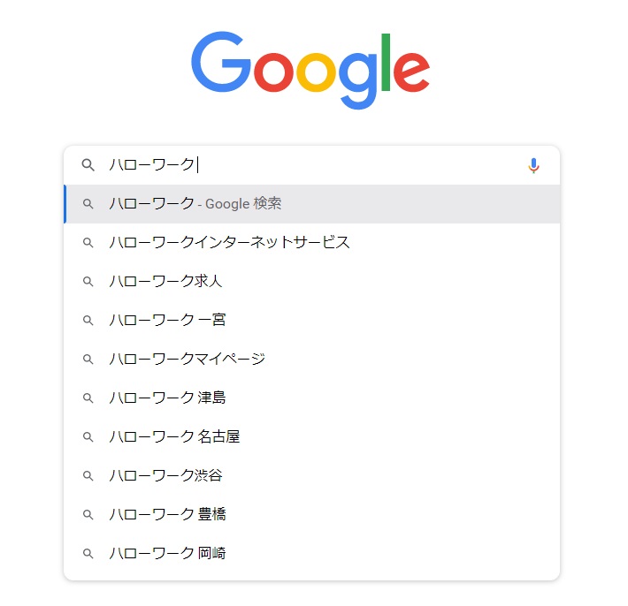This screenshot has height=606, width=628.
Task: Click inside the search text field
Action: (312, 165)
